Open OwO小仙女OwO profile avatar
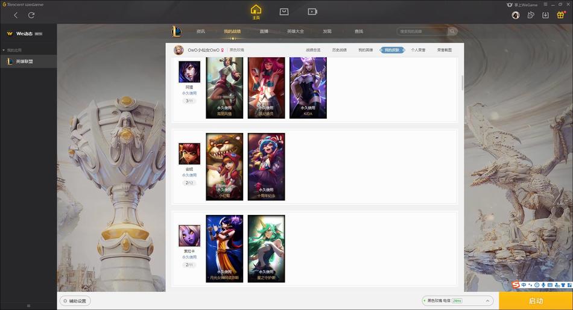This screenshot has height=310, width=573. click(x=179, y=50)
